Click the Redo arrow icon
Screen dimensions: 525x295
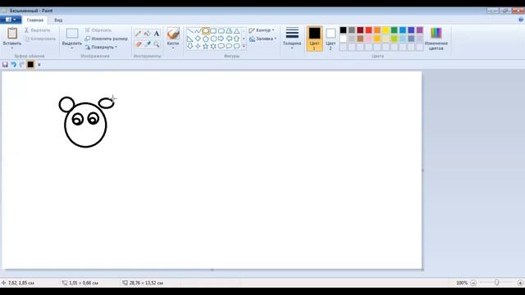point(22,65)
